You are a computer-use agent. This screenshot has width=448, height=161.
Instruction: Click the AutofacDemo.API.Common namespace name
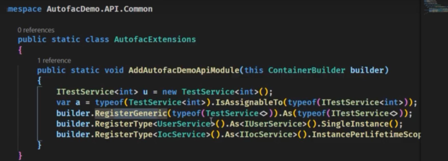(100, 9)
